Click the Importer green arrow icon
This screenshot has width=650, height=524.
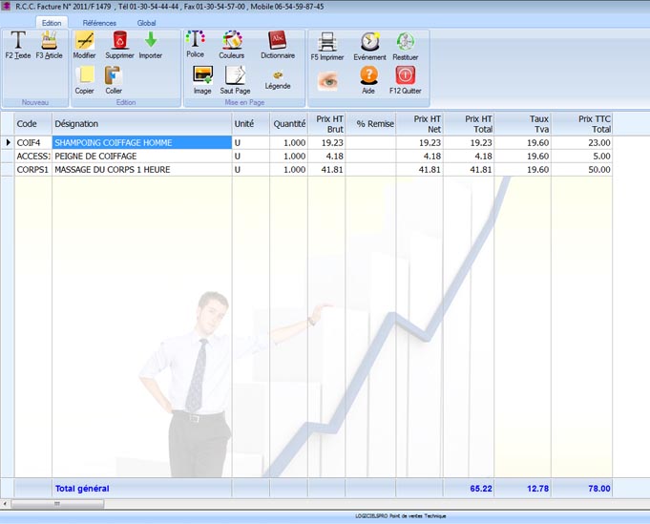tap(150, 41)
